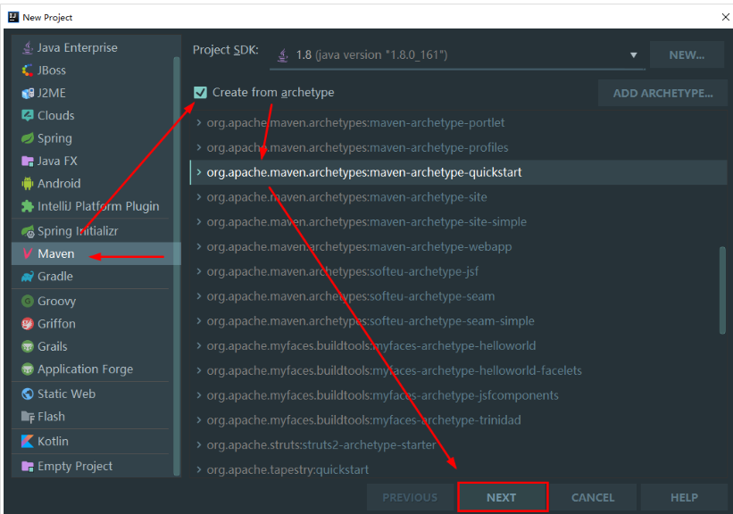Toggle the Create from archetype checkbox
Viewport: 733px width, 514px height.
point(201,93)
